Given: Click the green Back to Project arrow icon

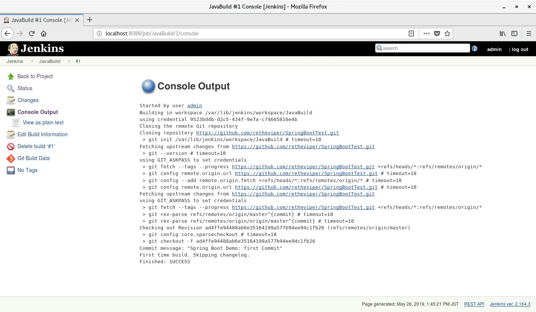Looking at the screenshot, I should tap(11, 76).
